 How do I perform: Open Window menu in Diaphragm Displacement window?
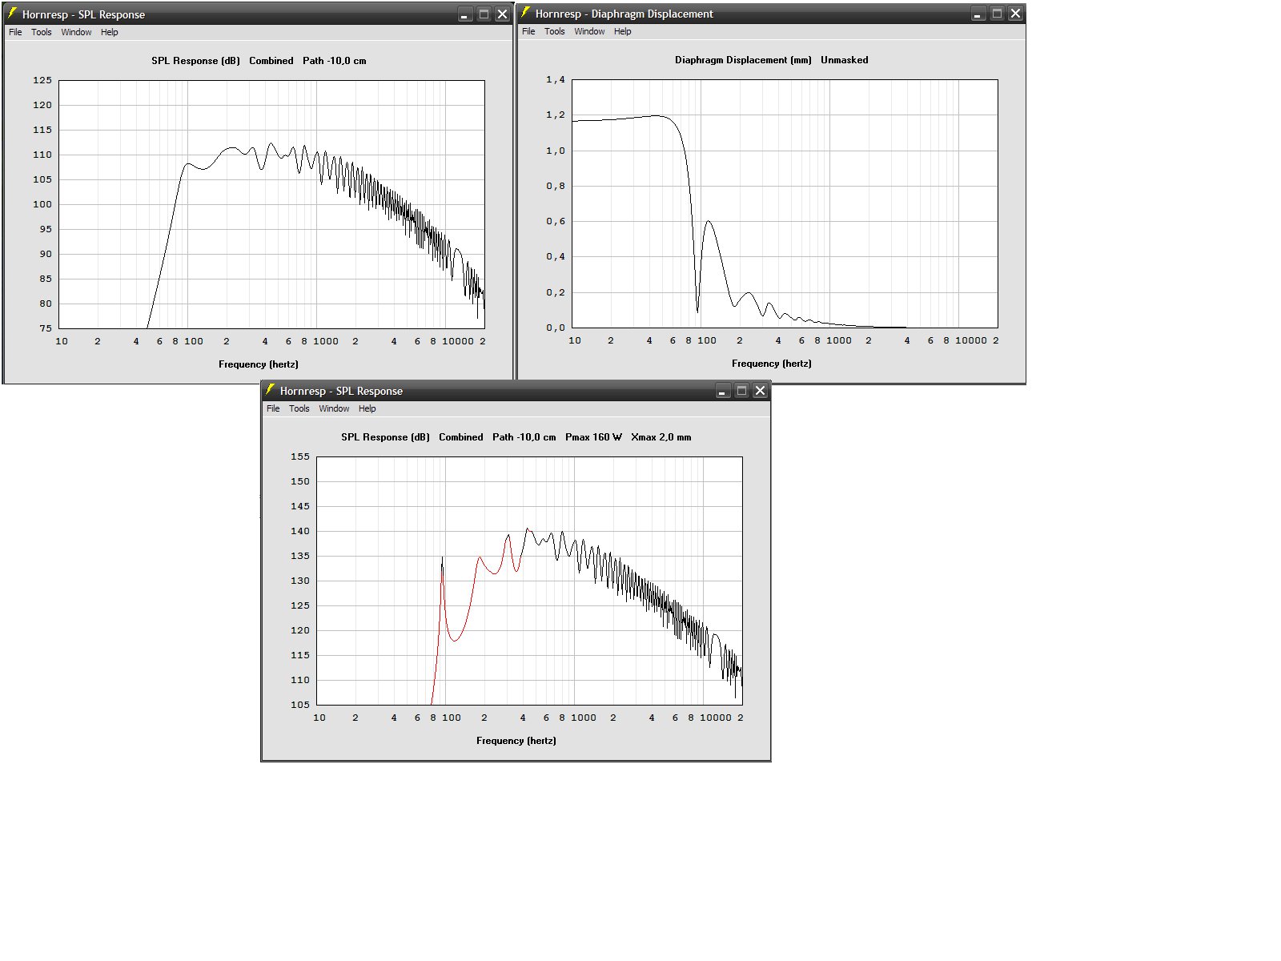[x=589, y=32]
